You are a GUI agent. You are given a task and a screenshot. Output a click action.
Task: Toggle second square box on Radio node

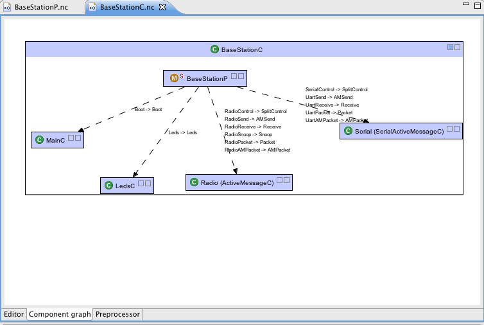(x=287, y=180)
